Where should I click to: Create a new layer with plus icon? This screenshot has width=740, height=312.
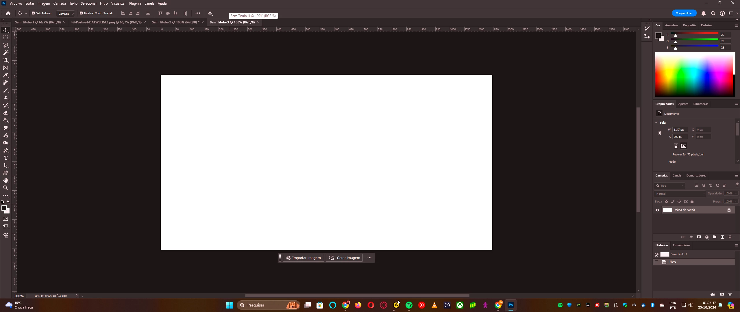[x=722, y=237]
